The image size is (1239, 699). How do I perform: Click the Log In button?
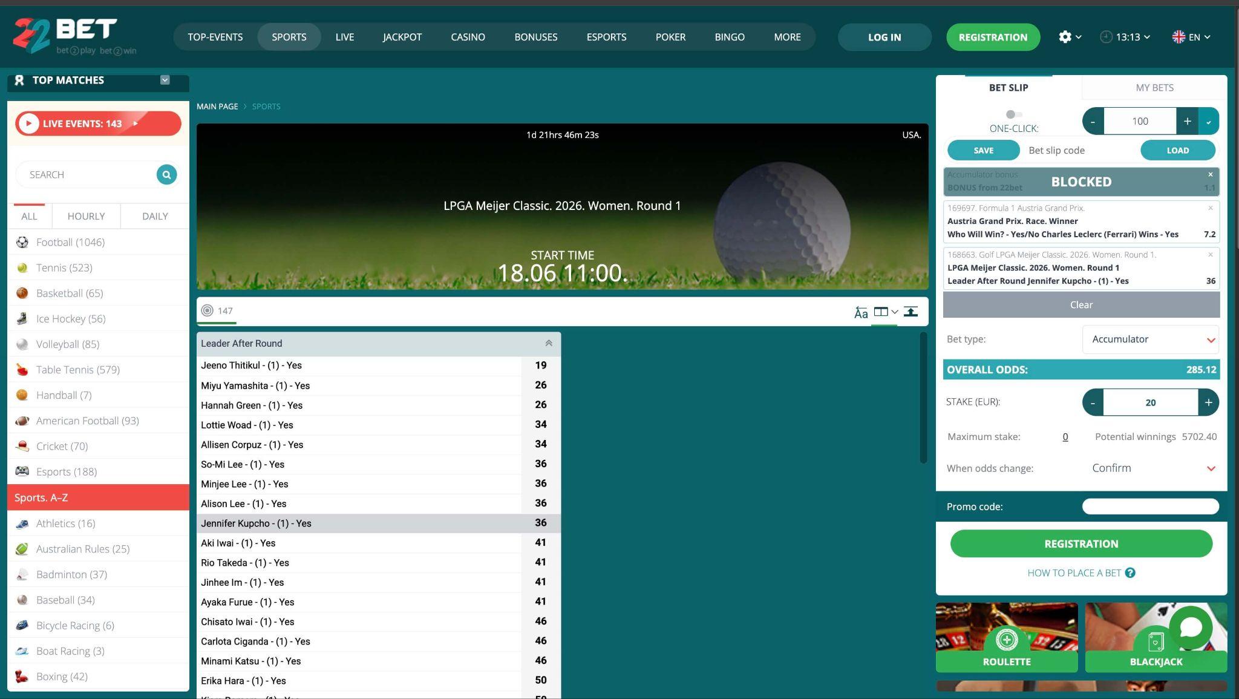tap(884, 37)
